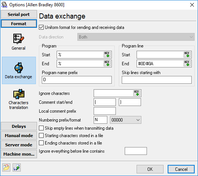Switch to Format section
198x176 pixels.
[19, 24]
